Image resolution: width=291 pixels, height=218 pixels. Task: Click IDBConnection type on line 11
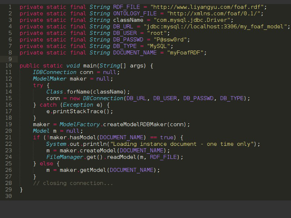pyautogui.click(x=55, y=72)
